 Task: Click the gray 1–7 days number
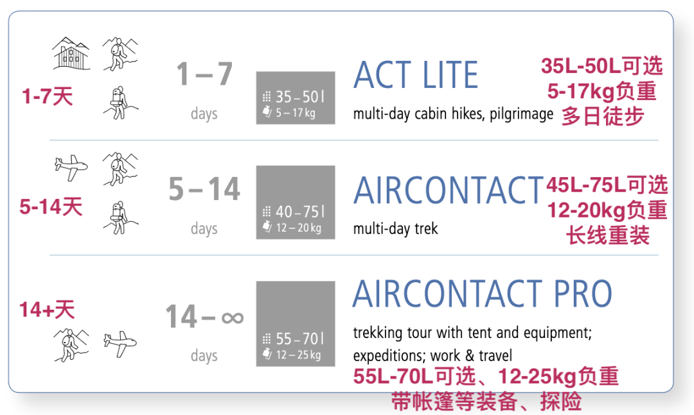click(204, 75)
